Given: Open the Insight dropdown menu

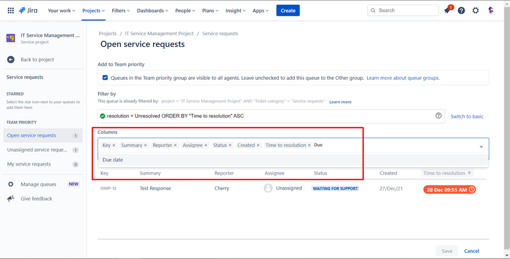Looking at the screenshot, I should (x=236, y=10).
